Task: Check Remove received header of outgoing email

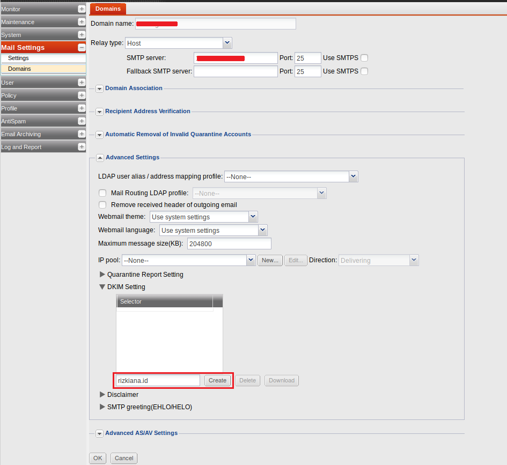Action: pyautogui.click(x=102, y=204)
